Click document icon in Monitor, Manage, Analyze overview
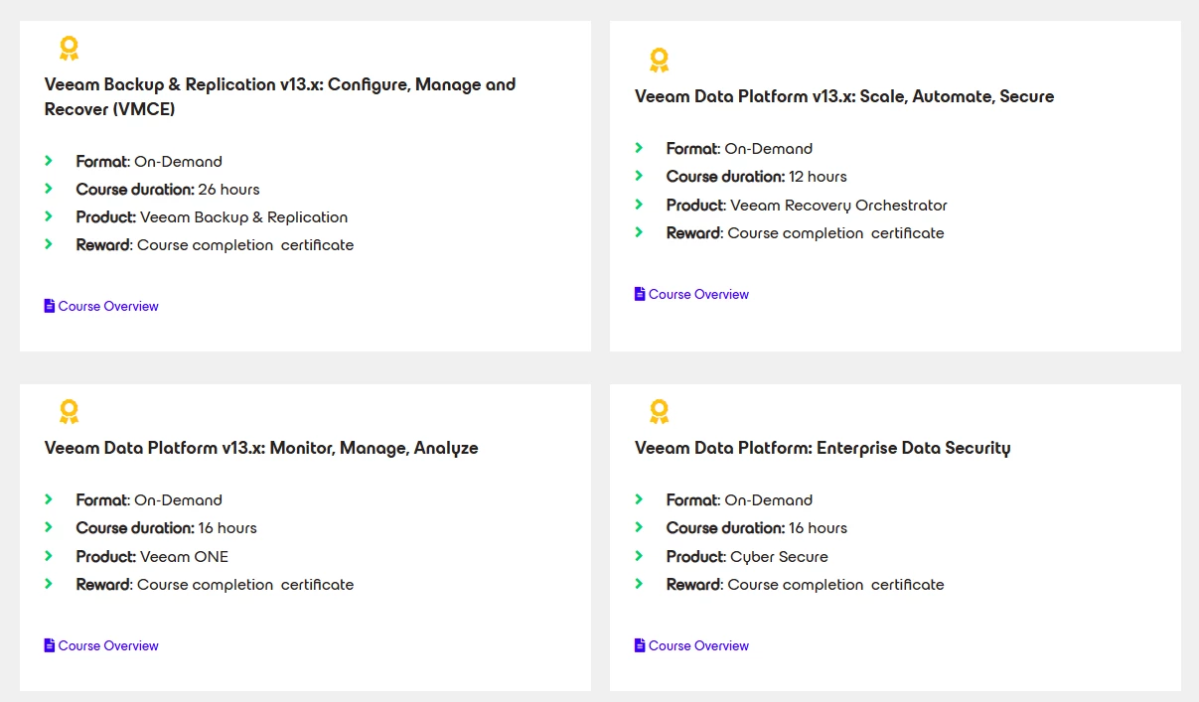The width and height of the screenshot is (1199, 702). tap(50, 645)
